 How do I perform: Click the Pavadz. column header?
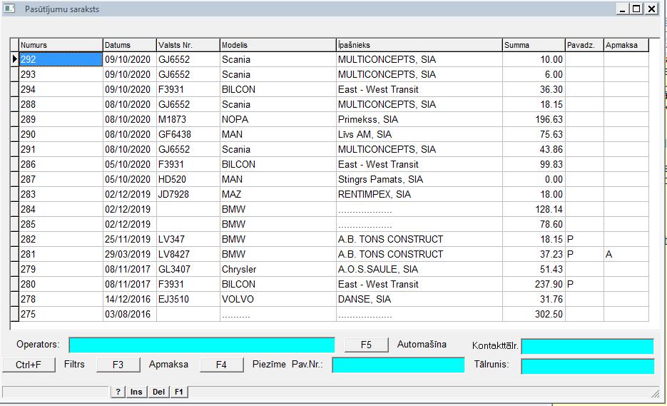pos(584,45)
